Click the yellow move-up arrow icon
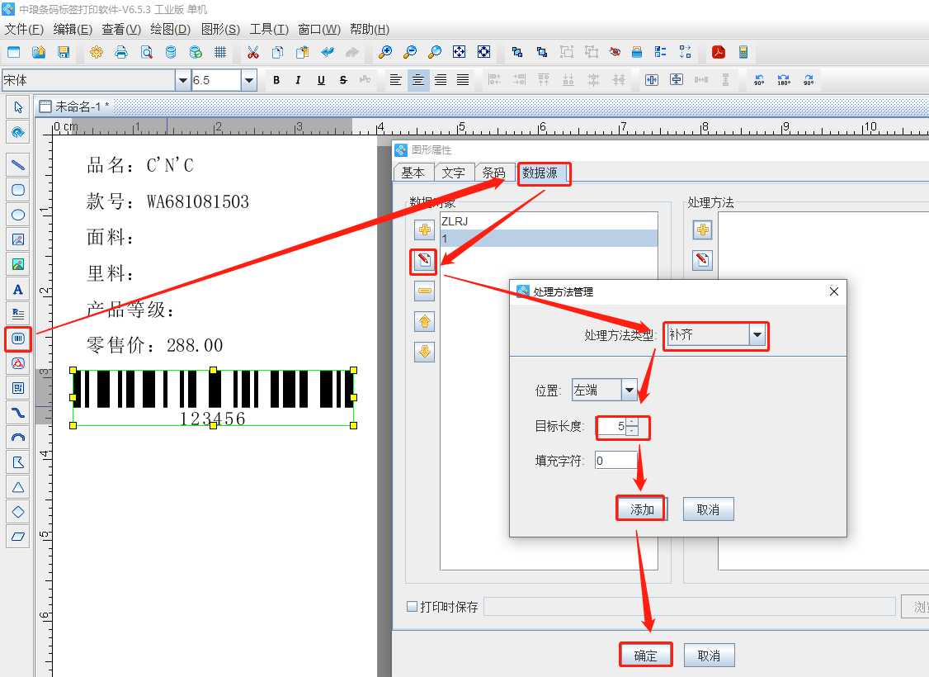 pos(425,321)
